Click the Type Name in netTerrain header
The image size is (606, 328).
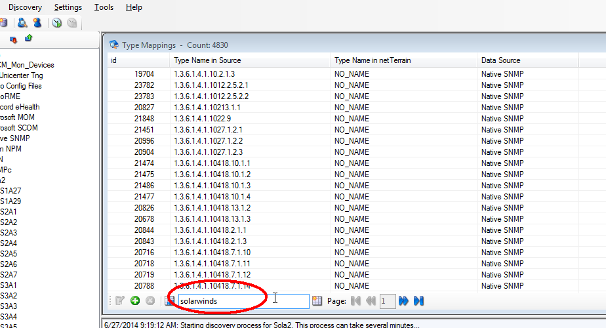click(373, 60)
